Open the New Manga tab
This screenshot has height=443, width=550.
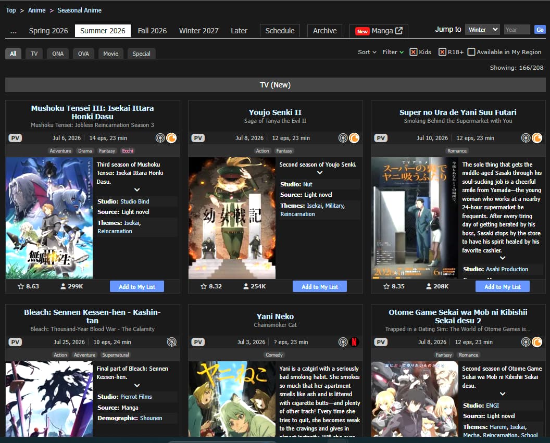pyautogui.click(x=379, y=31)
